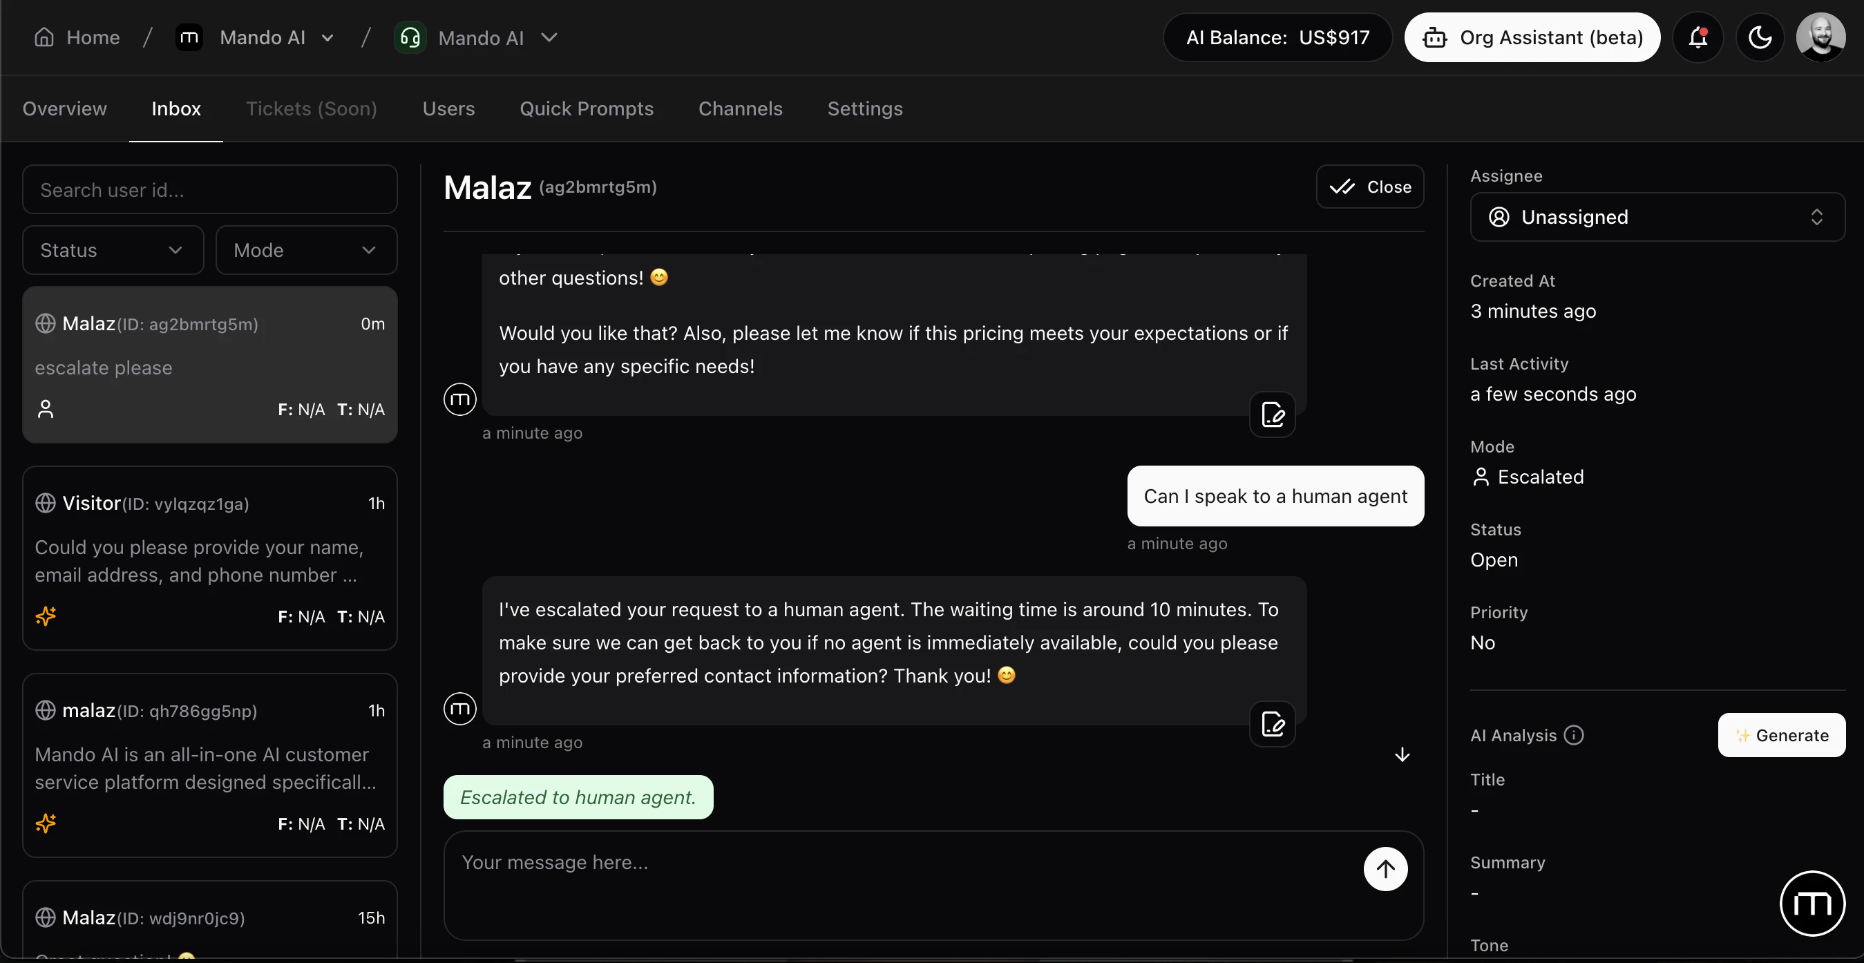The height and width of the screenshot is (963, 1864).
Task: Click the scroll-to-bottom arrow in the chat
Action: click(x=1401, y=754)
